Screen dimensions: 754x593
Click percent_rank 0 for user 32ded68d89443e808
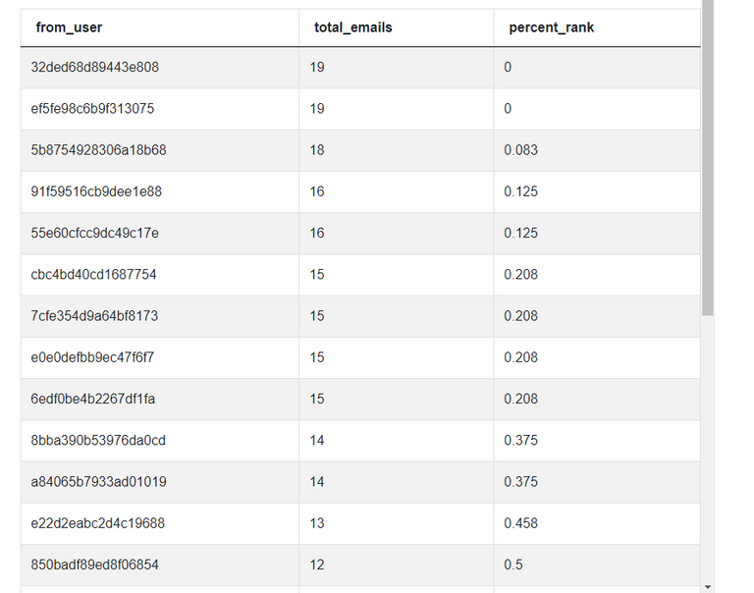508,67
